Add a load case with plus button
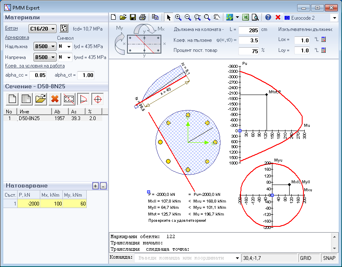Image resolution: width=342 pixels, height=267 pixels. click(x=95, y=186)
